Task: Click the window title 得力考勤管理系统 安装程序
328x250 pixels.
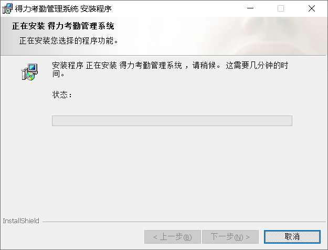Action: (63, 9)
